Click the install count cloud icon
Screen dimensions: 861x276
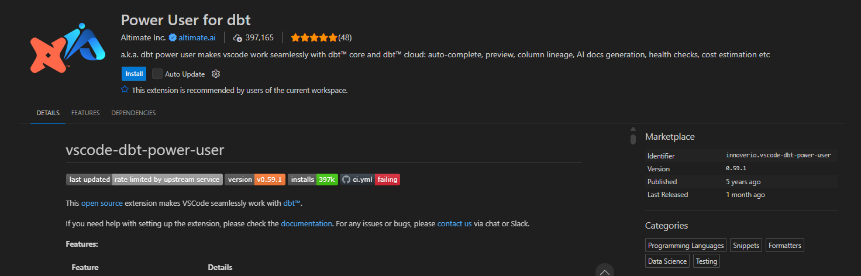[x=237, y=37]
